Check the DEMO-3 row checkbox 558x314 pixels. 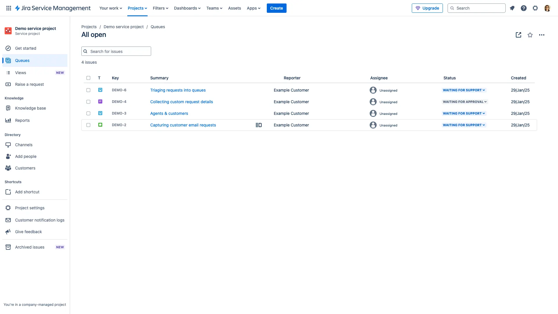pyautogui.click(x=88, y=113)
